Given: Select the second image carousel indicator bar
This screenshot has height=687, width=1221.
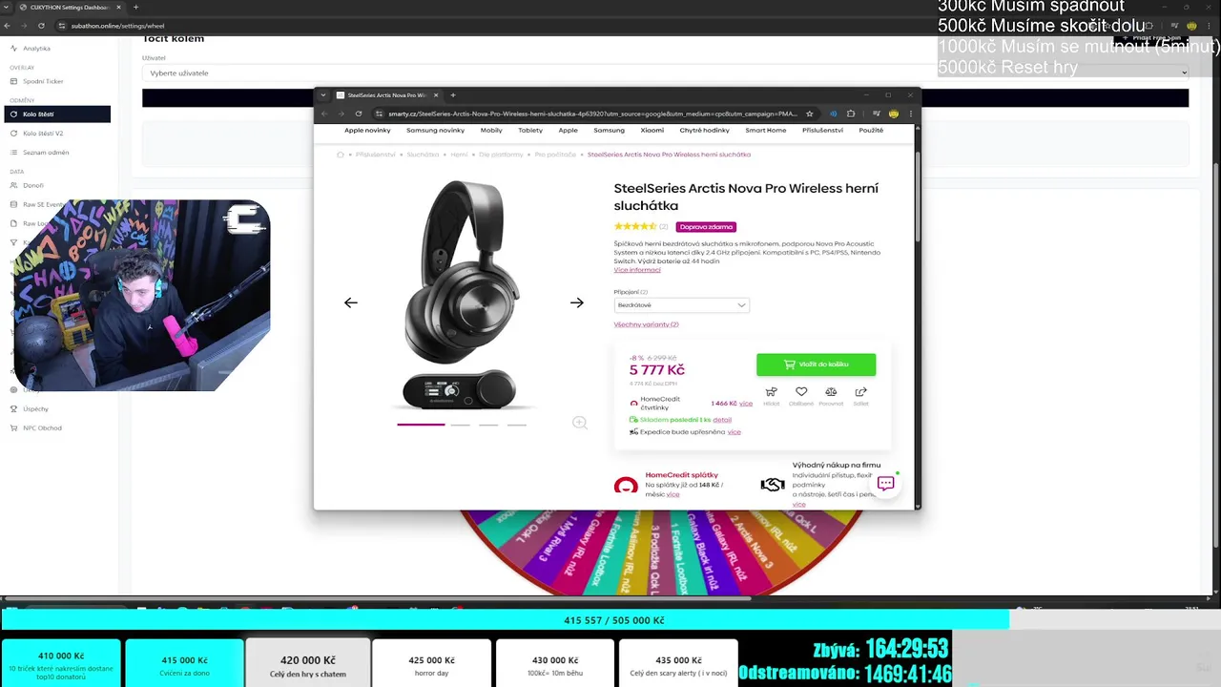Looking at the screenshot, I should (x=460, y=425).
